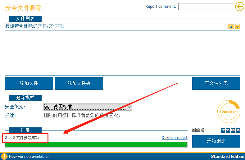The width and height of the screenshot is (245, 160).
Task: Click the 空文件列表 button
Action: (216, 83)
